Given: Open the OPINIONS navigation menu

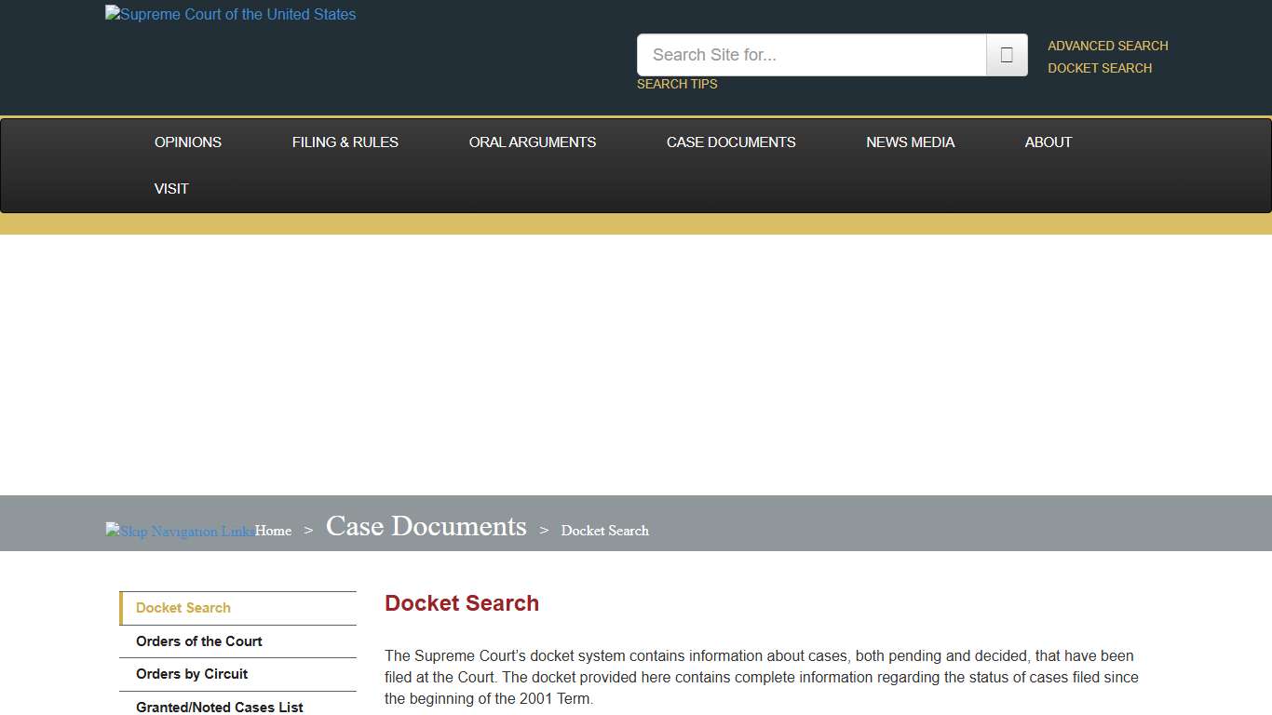Looking at the screenshot, I should tap(187, 142).
